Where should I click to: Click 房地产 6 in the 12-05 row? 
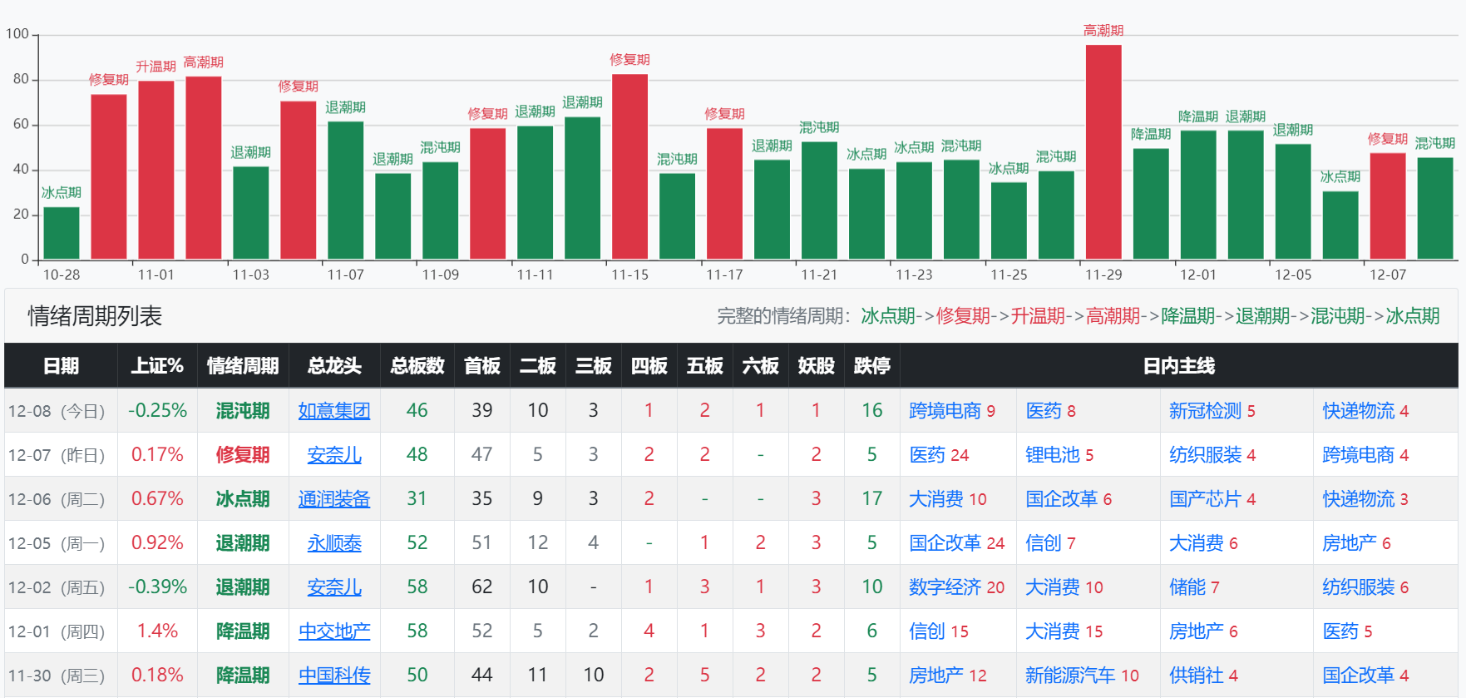coord(1356,543)
